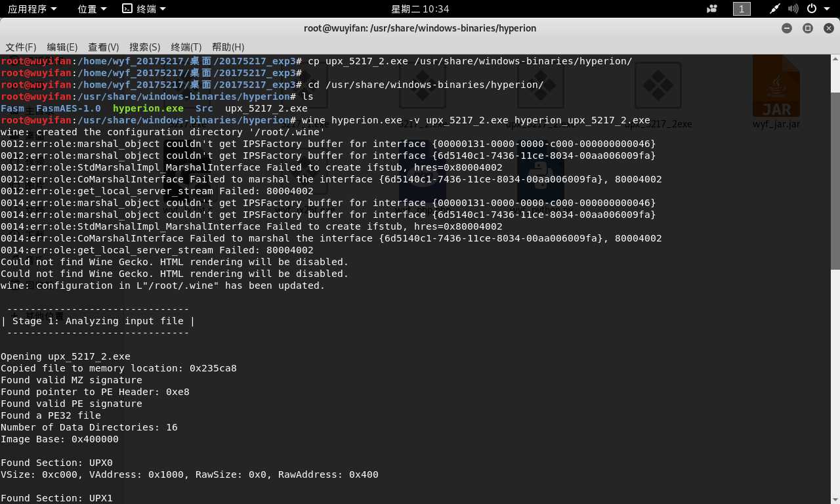Click upx_5217_2.exe in ls output
This screenshot has height=504, width=840.
tap(266, 108)
